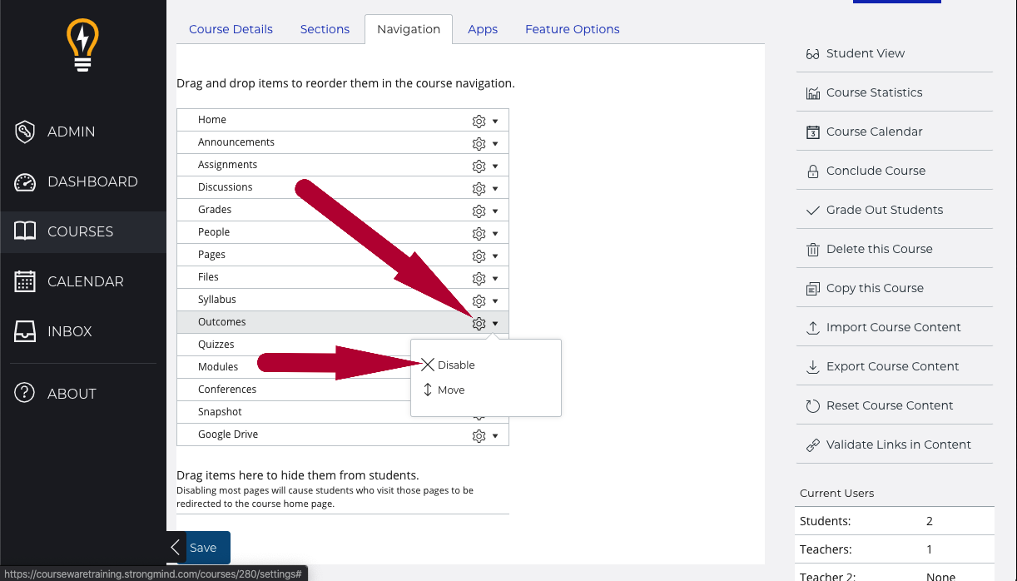Collapse the sidebar with the left chevron

[175, 548]
